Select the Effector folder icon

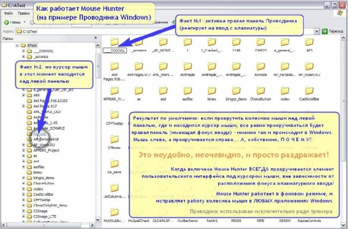115,139
